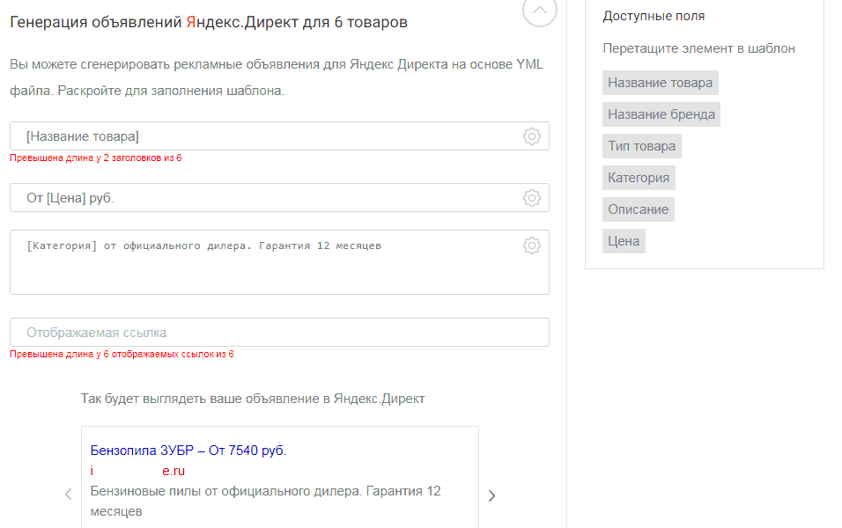The image size is (842, 528).
Task: Click the gear icon in the title field
Action: tap(531, 136)
